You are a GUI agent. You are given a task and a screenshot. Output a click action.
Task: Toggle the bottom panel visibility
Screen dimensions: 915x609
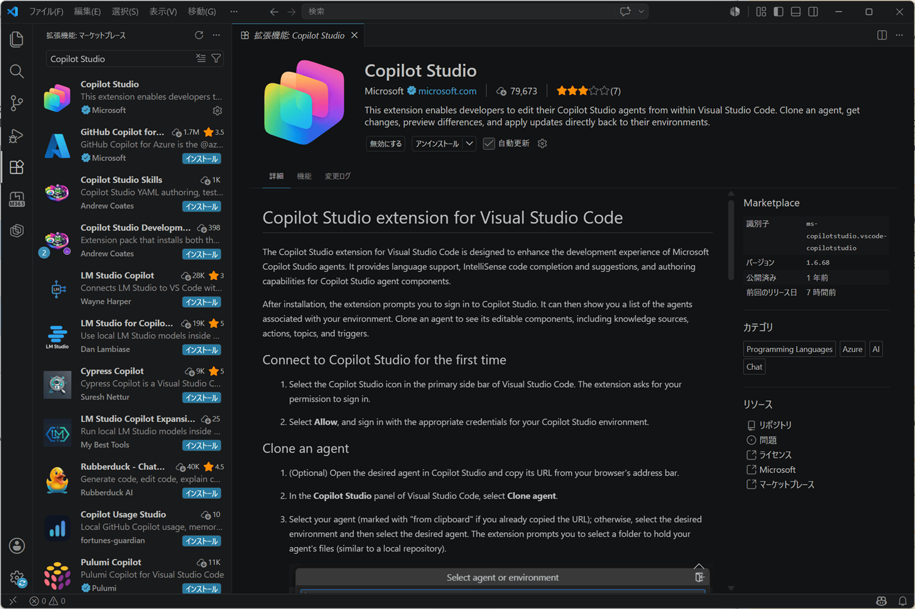point(795,12)
